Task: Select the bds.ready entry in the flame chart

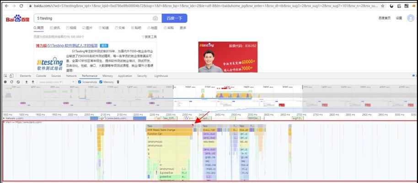Action: (x=209, y=142)
